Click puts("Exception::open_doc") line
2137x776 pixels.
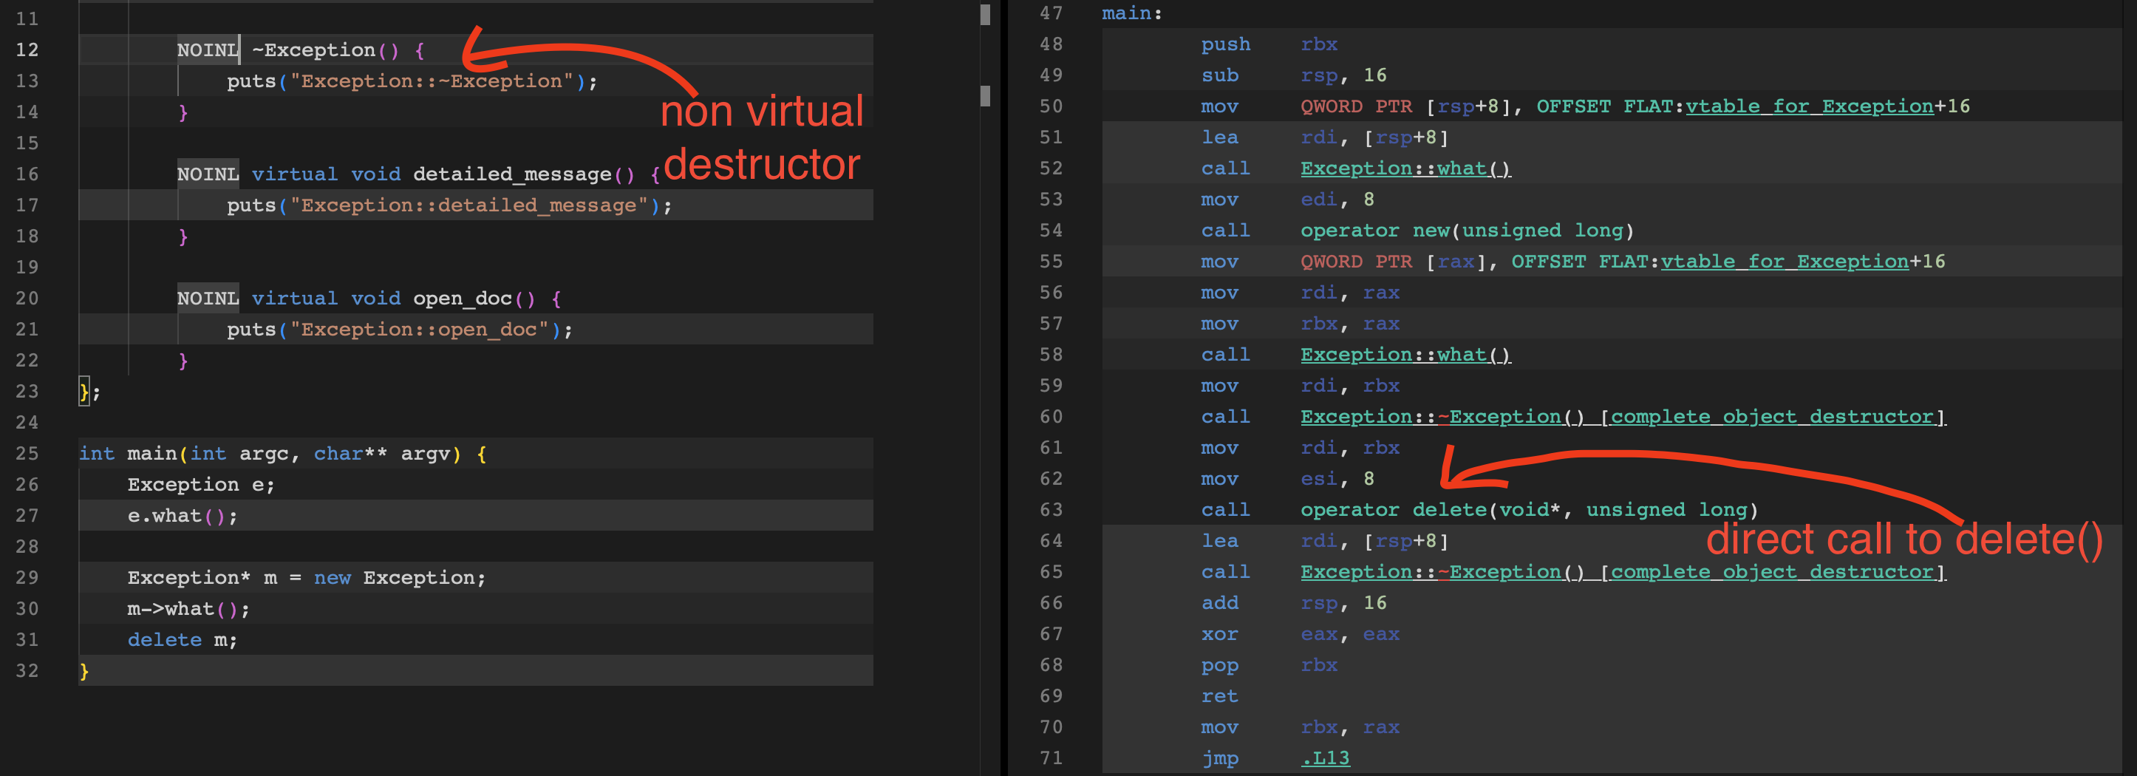tap(400, 330)
